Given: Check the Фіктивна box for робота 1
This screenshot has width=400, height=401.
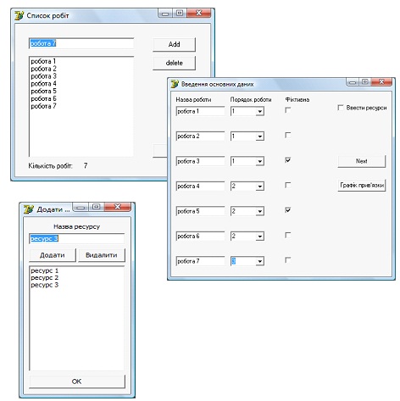Looking at the screenshot, I should coord(287,110).
